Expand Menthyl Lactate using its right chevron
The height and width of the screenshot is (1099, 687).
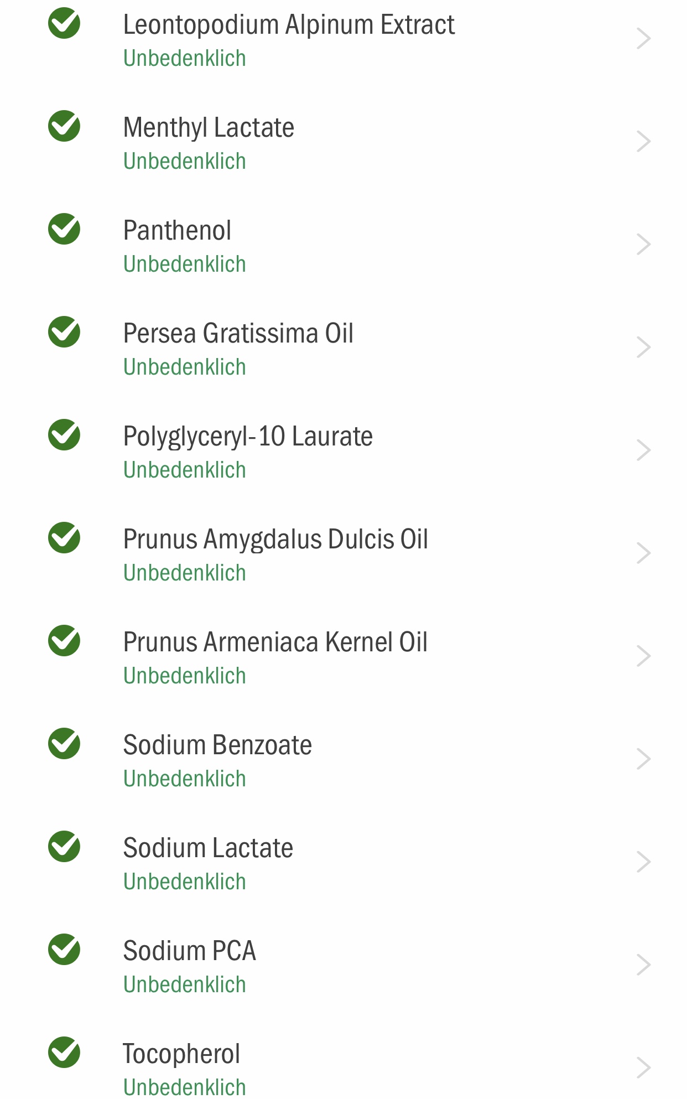pos(643,142)
